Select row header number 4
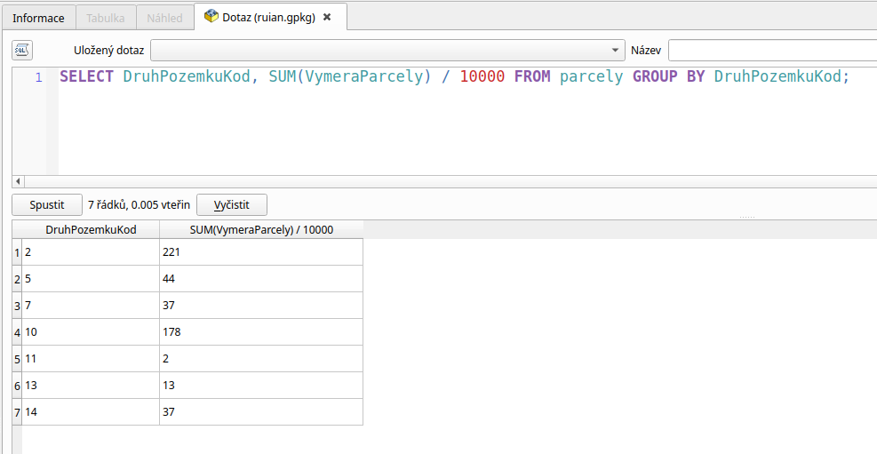Image resolution: width=877 pixels, height=454 pixels. [17, 332]
